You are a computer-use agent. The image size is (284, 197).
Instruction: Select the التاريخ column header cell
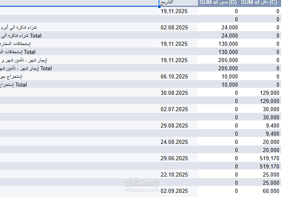[x=178, y=2]
